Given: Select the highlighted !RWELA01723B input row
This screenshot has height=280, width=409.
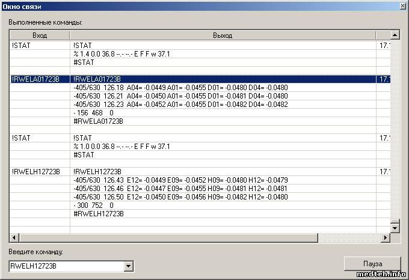Looking at the screenshot, I should (x=36, y=79).
